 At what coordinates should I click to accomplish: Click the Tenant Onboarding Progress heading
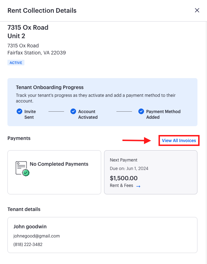point(50,87)
